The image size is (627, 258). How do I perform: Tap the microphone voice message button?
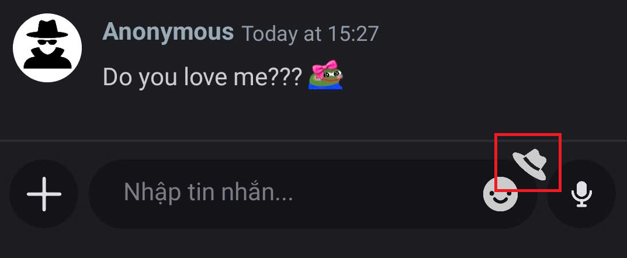(581, 194)
